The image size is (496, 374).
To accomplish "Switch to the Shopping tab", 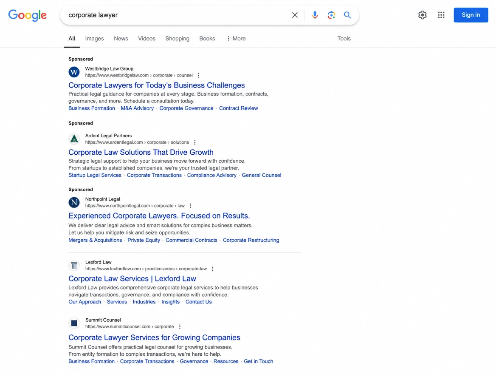I will (x=177, y=39).
